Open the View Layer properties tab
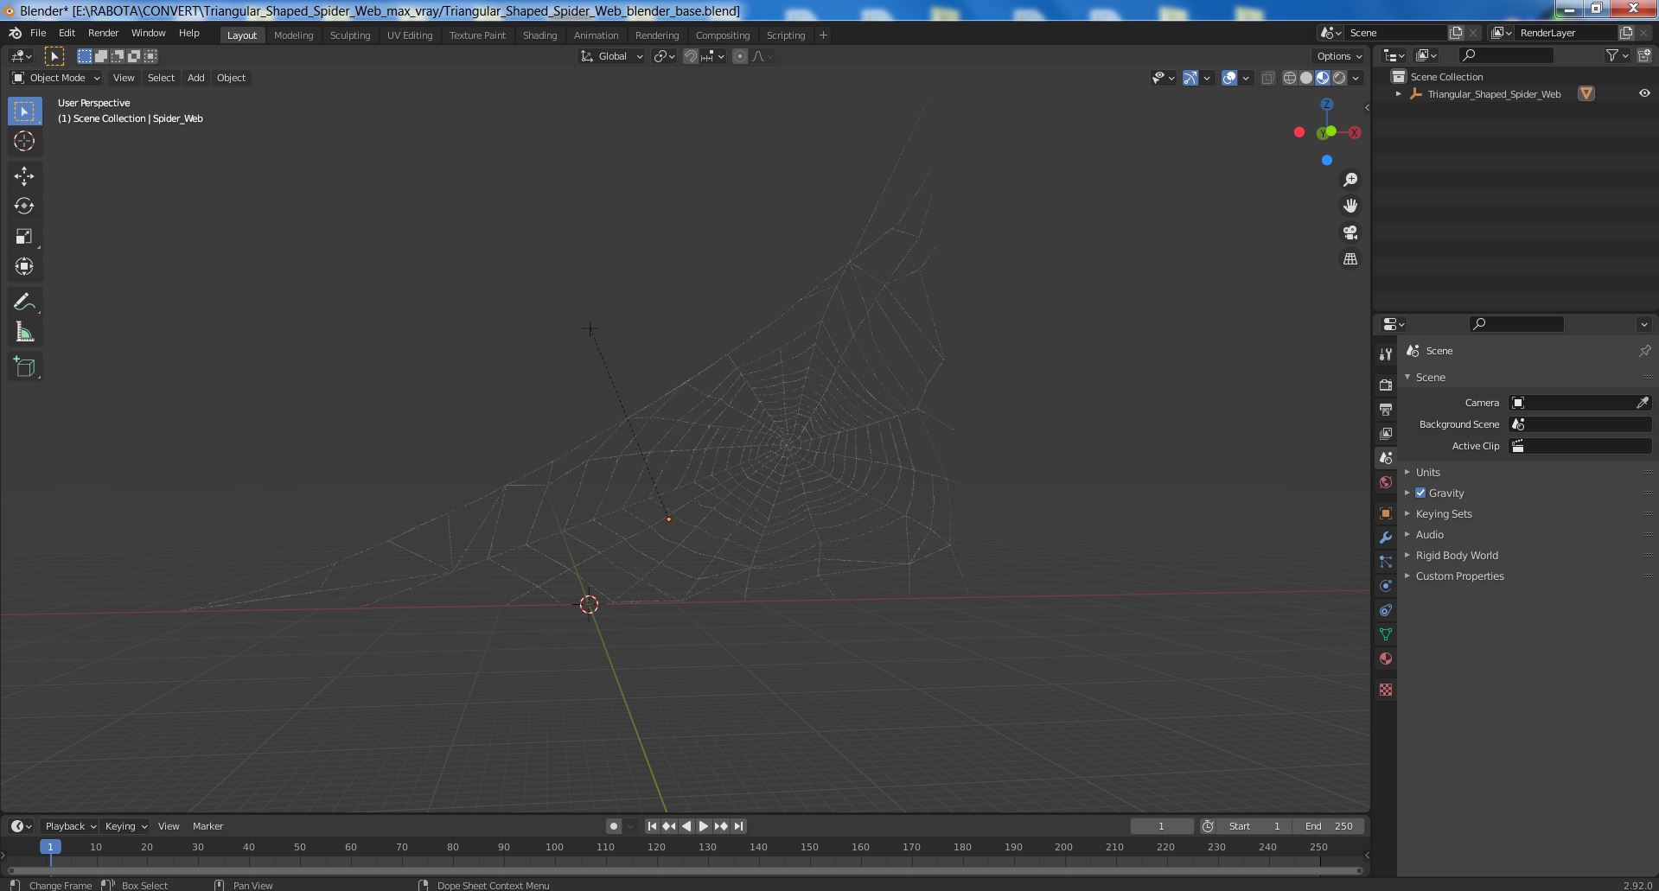This screenshot has width=1659, height=891. pos(1386,433)
